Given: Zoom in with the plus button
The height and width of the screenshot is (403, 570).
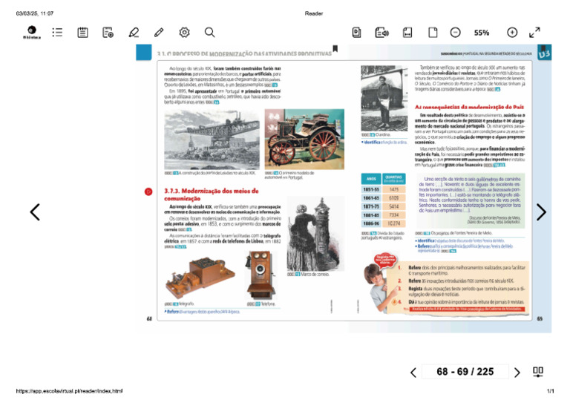Looking at the screenshot, I should tap(512, 33).
